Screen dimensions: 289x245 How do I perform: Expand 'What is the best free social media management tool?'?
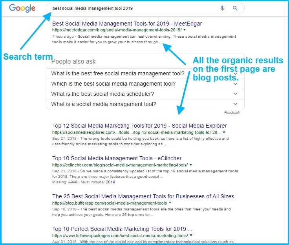(145, 73)
